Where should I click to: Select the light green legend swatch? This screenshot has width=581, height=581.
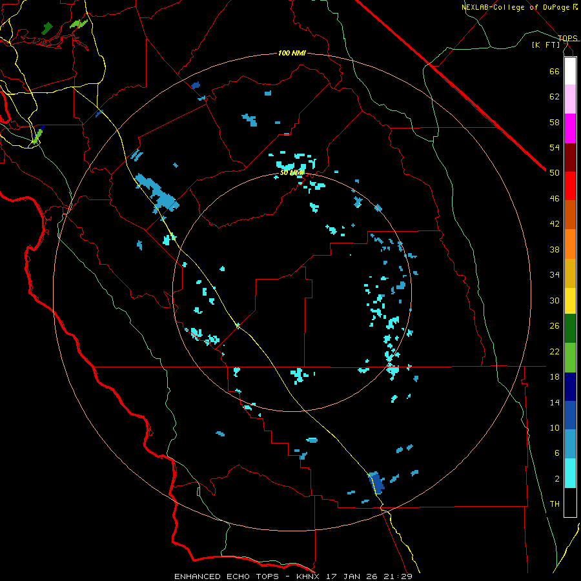coord(570,358)
